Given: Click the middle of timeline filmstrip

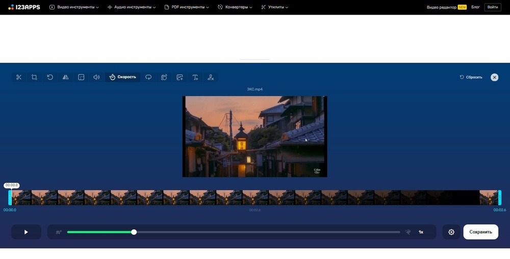Looking at the screenshot, I should (x=254, y=198).
